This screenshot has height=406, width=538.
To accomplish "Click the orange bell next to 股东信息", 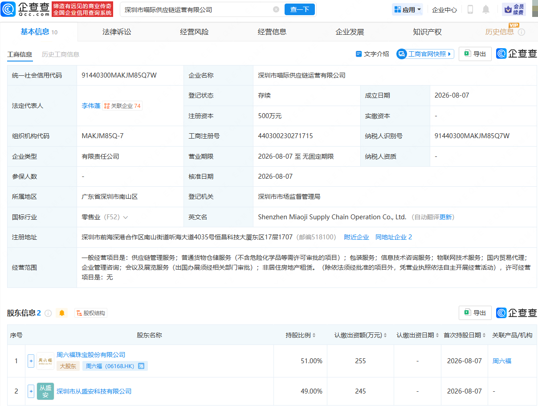I will tap(62, 313).
